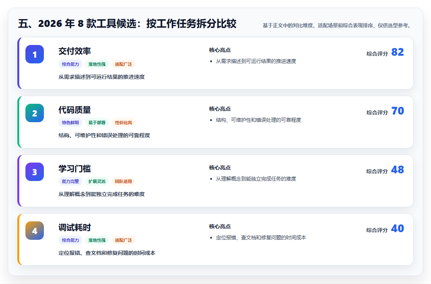Open the 交付效率 card title
431x284 pixels.
click(75, 51)
